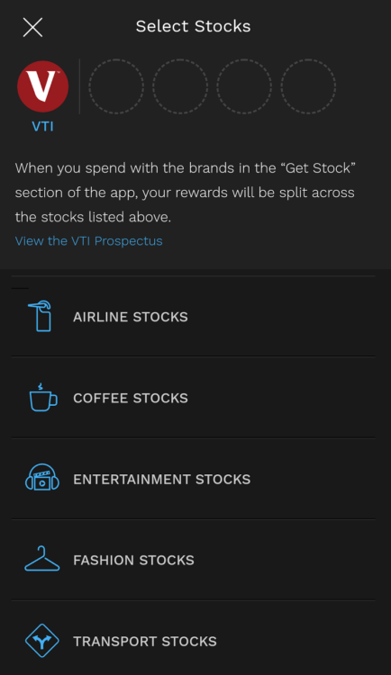Image resolution: width=391 pixels, height=675 pixels.
Task: Tap the road fork transport icon
Action: pyautogui.click(x=41, y=641)
